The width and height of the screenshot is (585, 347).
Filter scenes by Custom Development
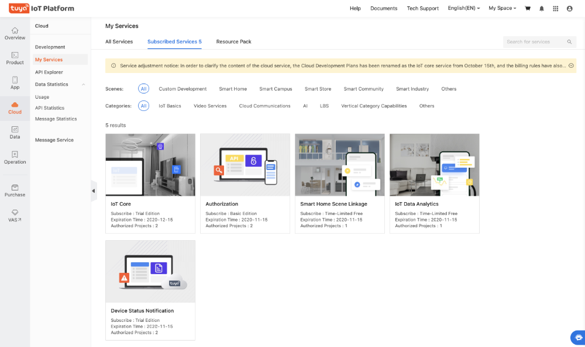click(183, 89)
